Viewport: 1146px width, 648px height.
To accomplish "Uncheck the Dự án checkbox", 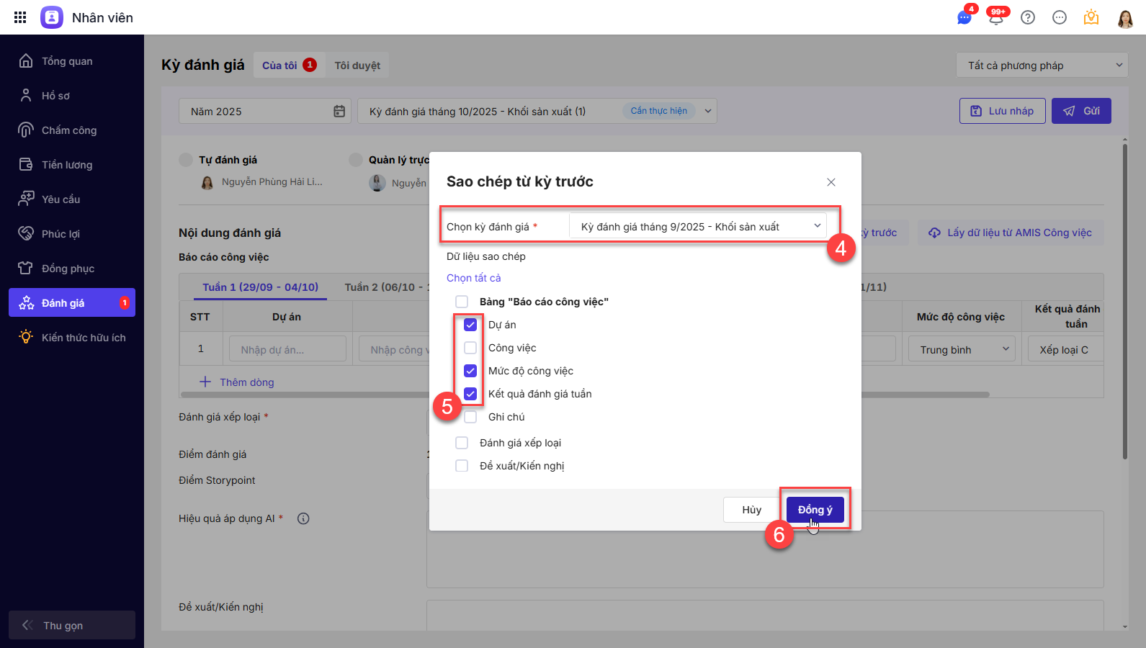I will pos(470,325).
